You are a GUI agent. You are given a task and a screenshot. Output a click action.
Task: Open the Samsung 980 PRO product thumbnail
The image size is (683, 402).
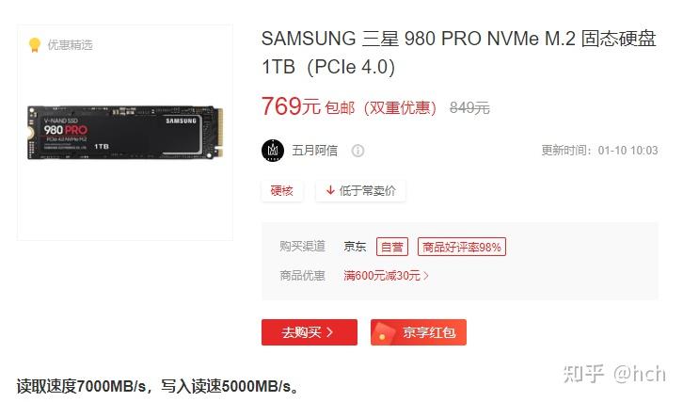(x=125, y=132)
